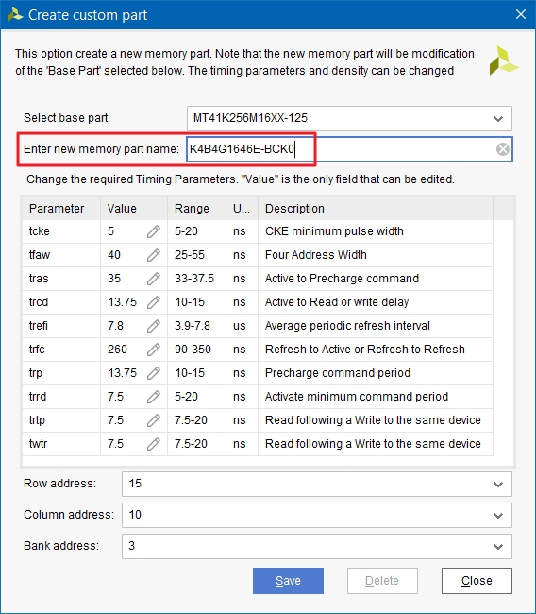
Task: Click the Parameter column header
Action: tap(61, 209)
